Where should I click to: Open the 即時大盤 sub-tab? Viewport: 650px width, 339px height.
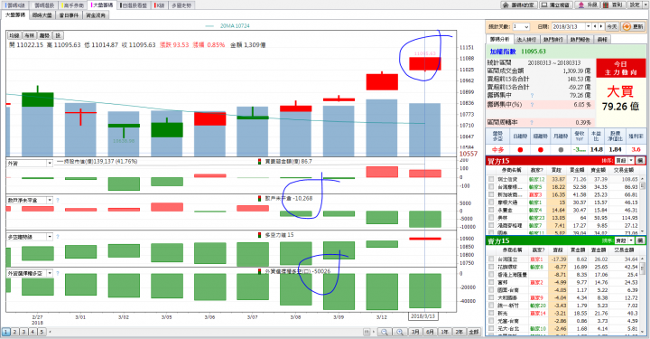click(x=42, y=15)
